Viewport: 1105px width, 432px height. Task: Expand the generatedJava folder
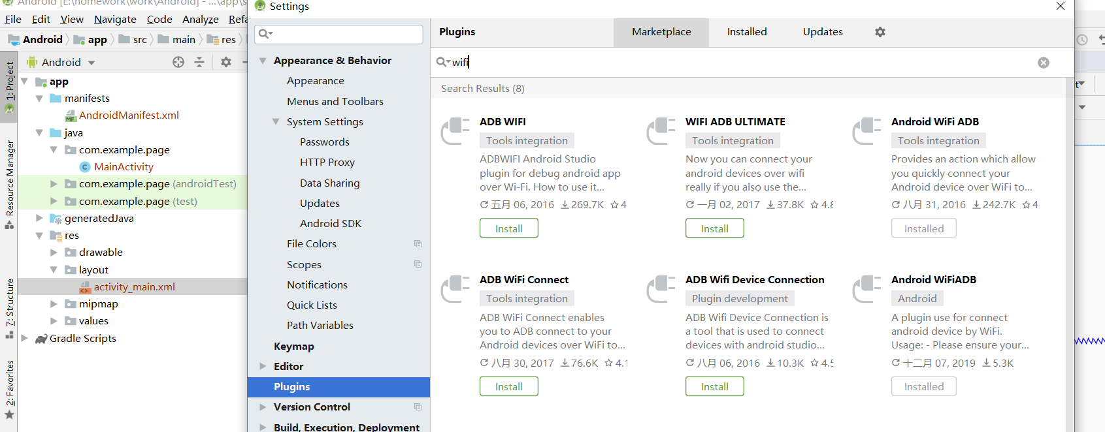39,218
